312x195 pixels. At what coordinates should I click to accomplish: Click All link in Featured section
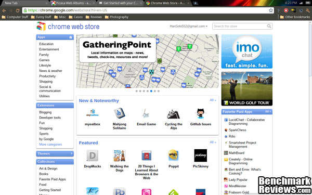pyautogui.click(x=213, y=142)
